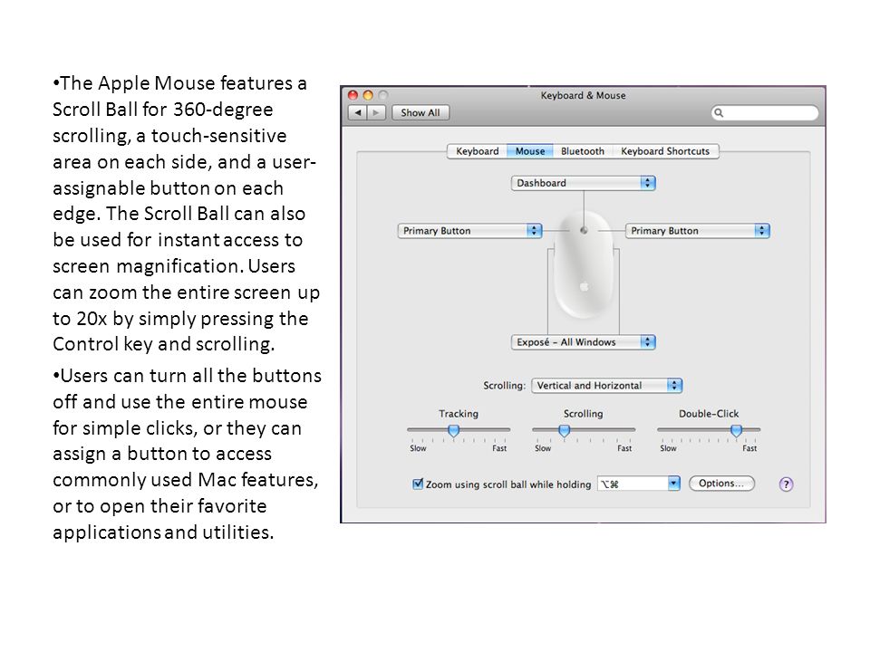Image resolution: width=870 pixels, height=652 pixels.
Task: Click the Scrolling: label
Action: tap(504, 386)
